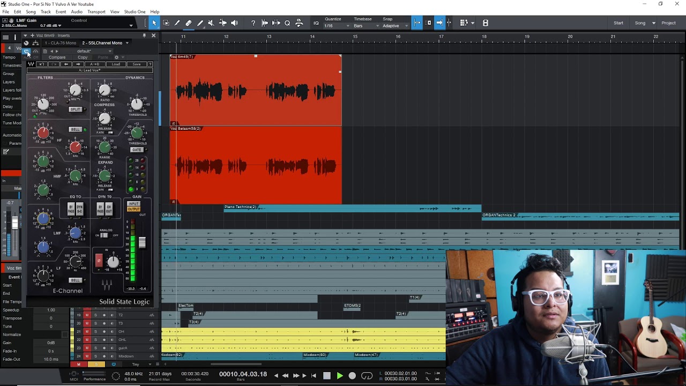Undo the last plugin change
Screen dimensions: 686x386
click(x=42, y=64)
